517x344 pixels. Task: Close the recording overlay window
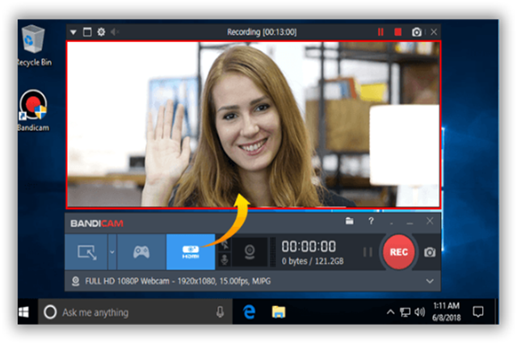click(x=434, y=32)
